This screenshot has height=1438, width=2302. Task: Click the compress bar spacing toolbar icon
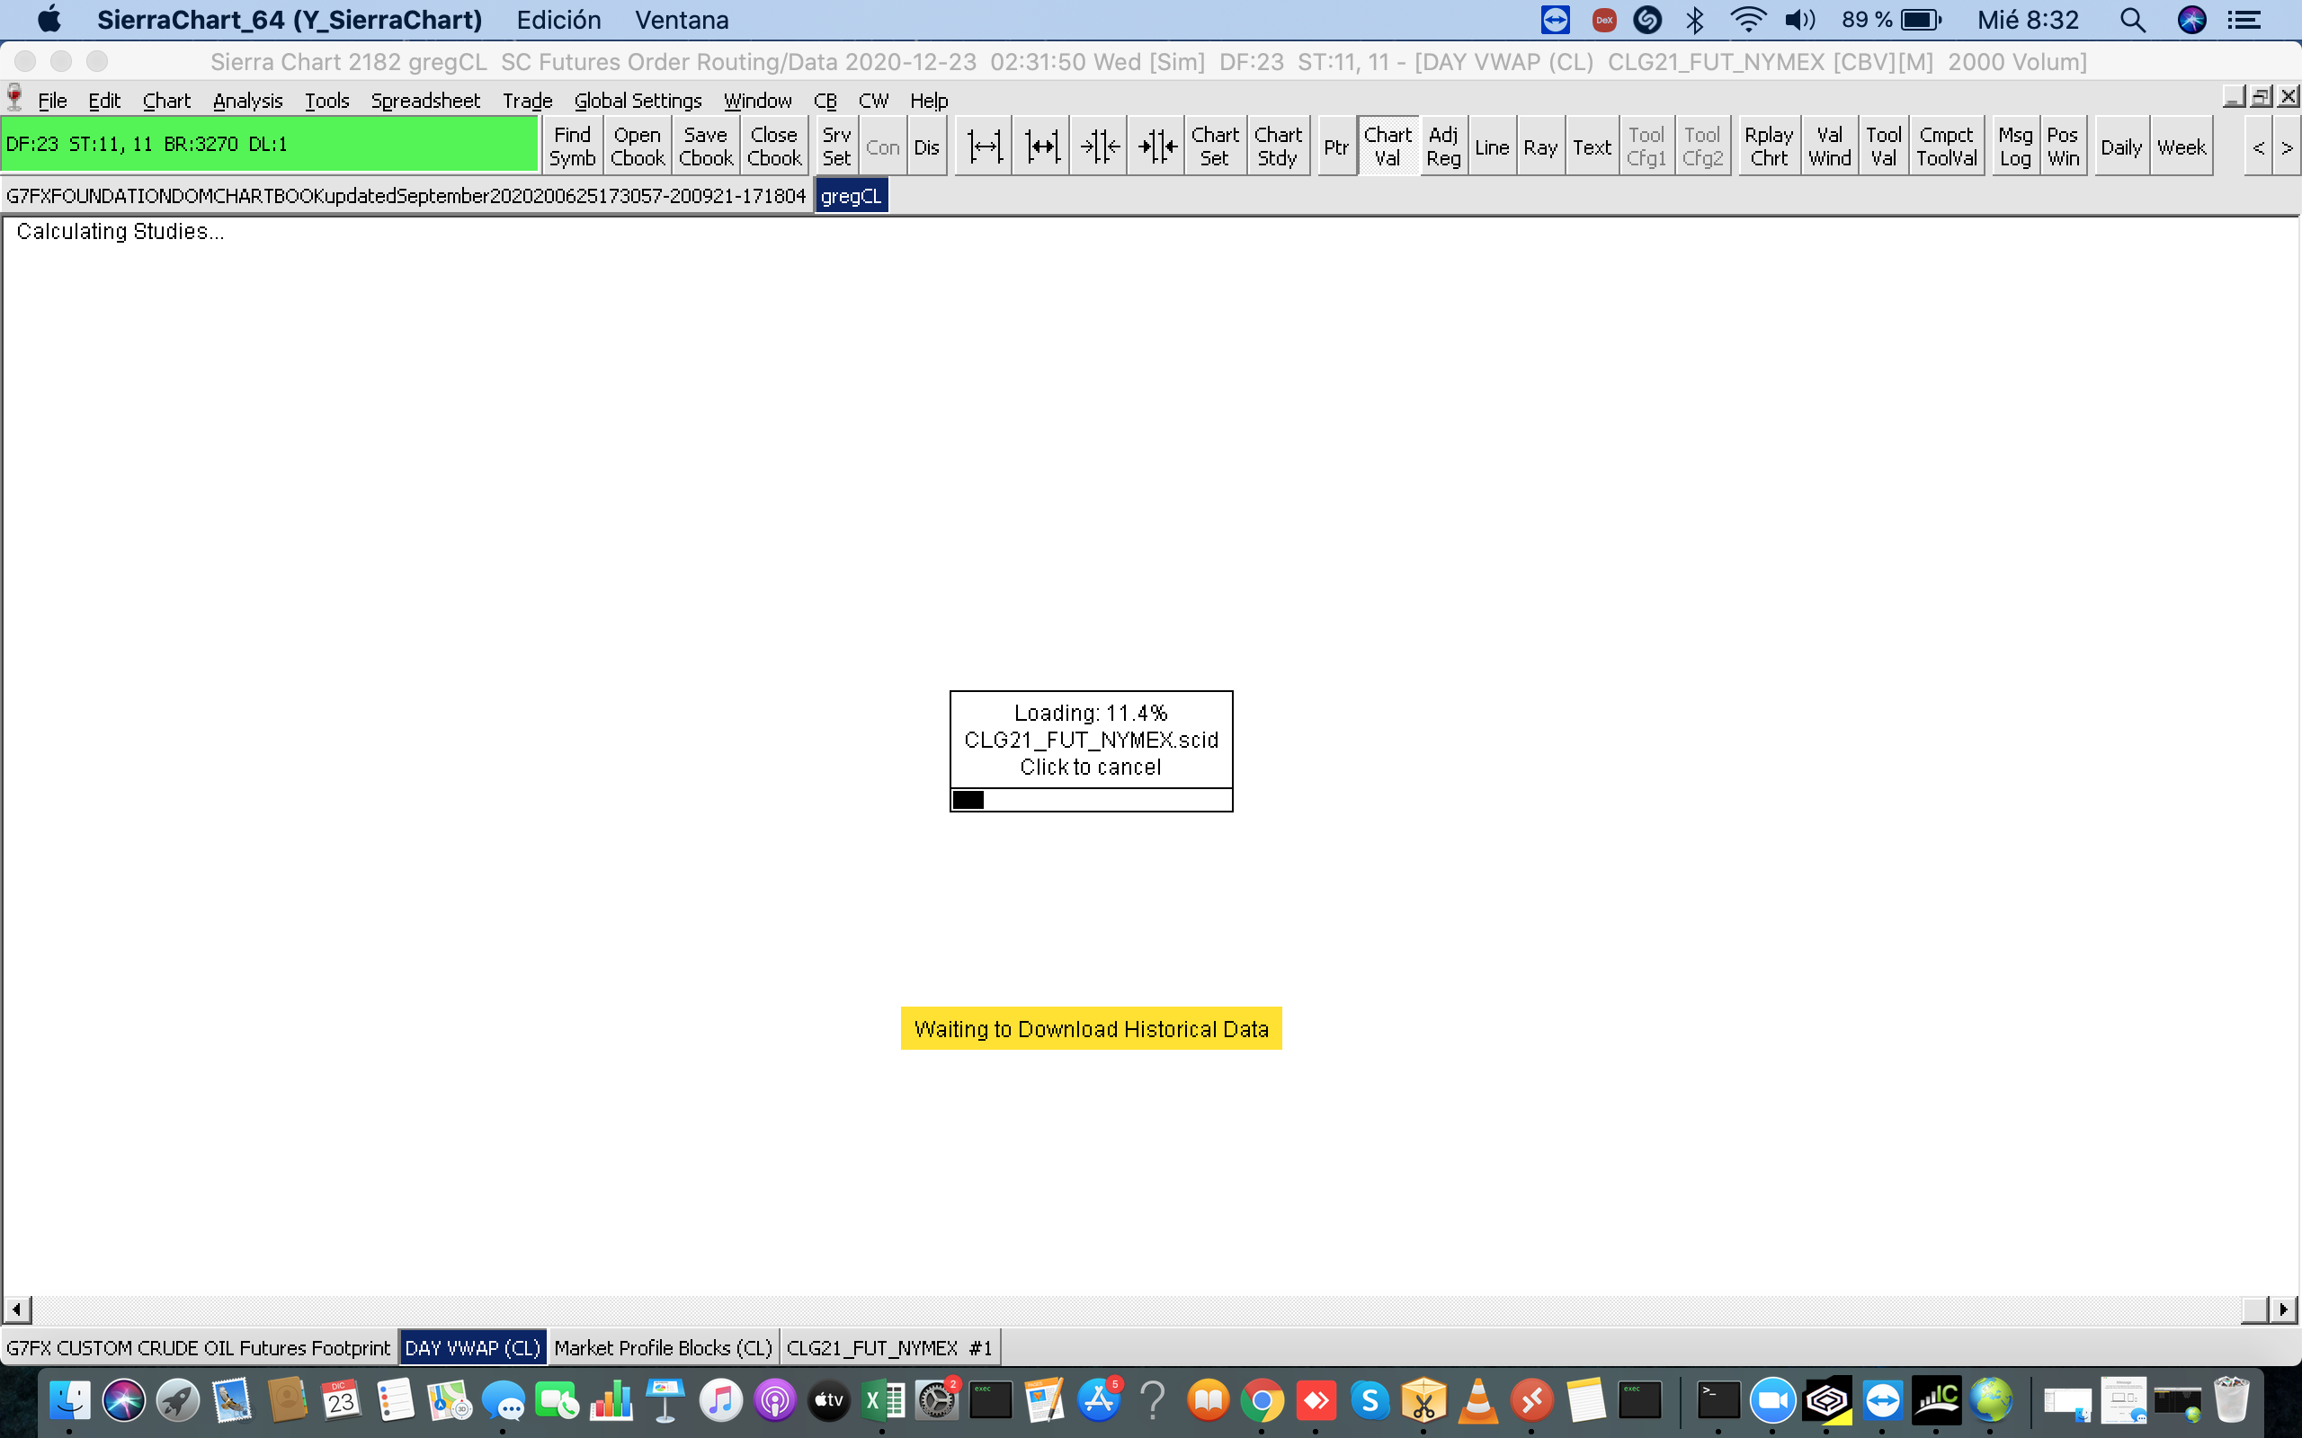pos(1041,146)
